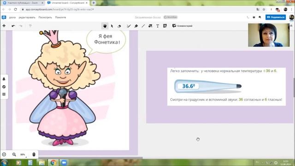Select the highlighter marker tool
The height and width of the screenshot is (166, 295).
[x=136, y=26]
